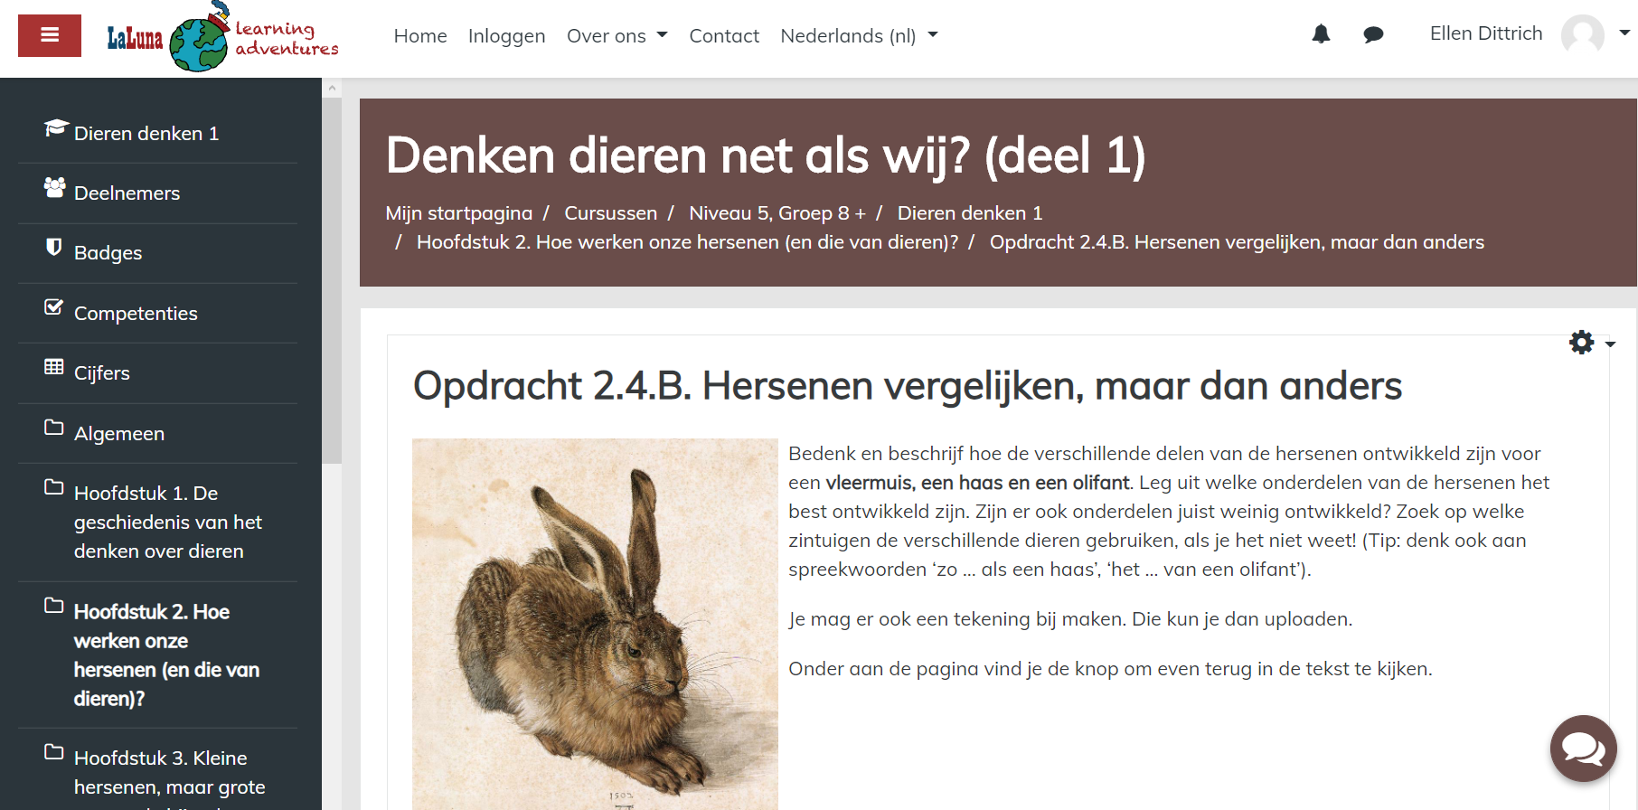Open the notifications bell
This screenshot has width=1638, height=810.
(x=1321, y=34)
